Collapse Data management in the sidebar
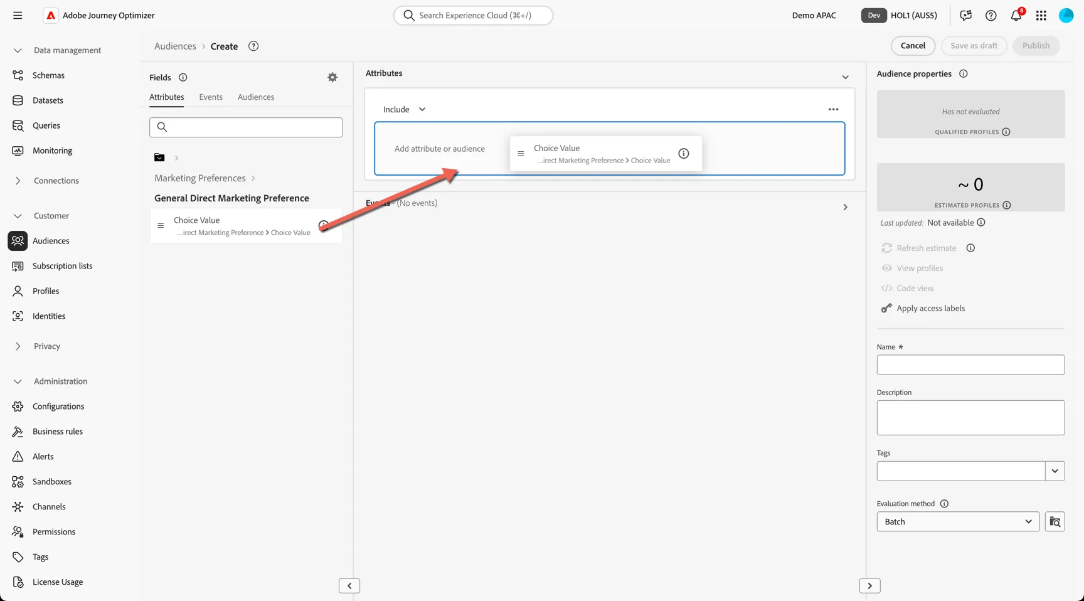1084x601 pixels. coord(18,50)
